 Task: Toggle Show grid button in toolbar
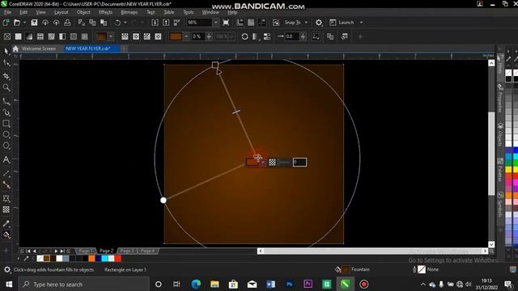[251, 23]
